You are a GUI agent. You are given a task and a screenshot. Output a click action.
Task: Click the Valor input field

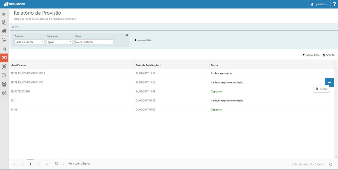pos(94,42)
